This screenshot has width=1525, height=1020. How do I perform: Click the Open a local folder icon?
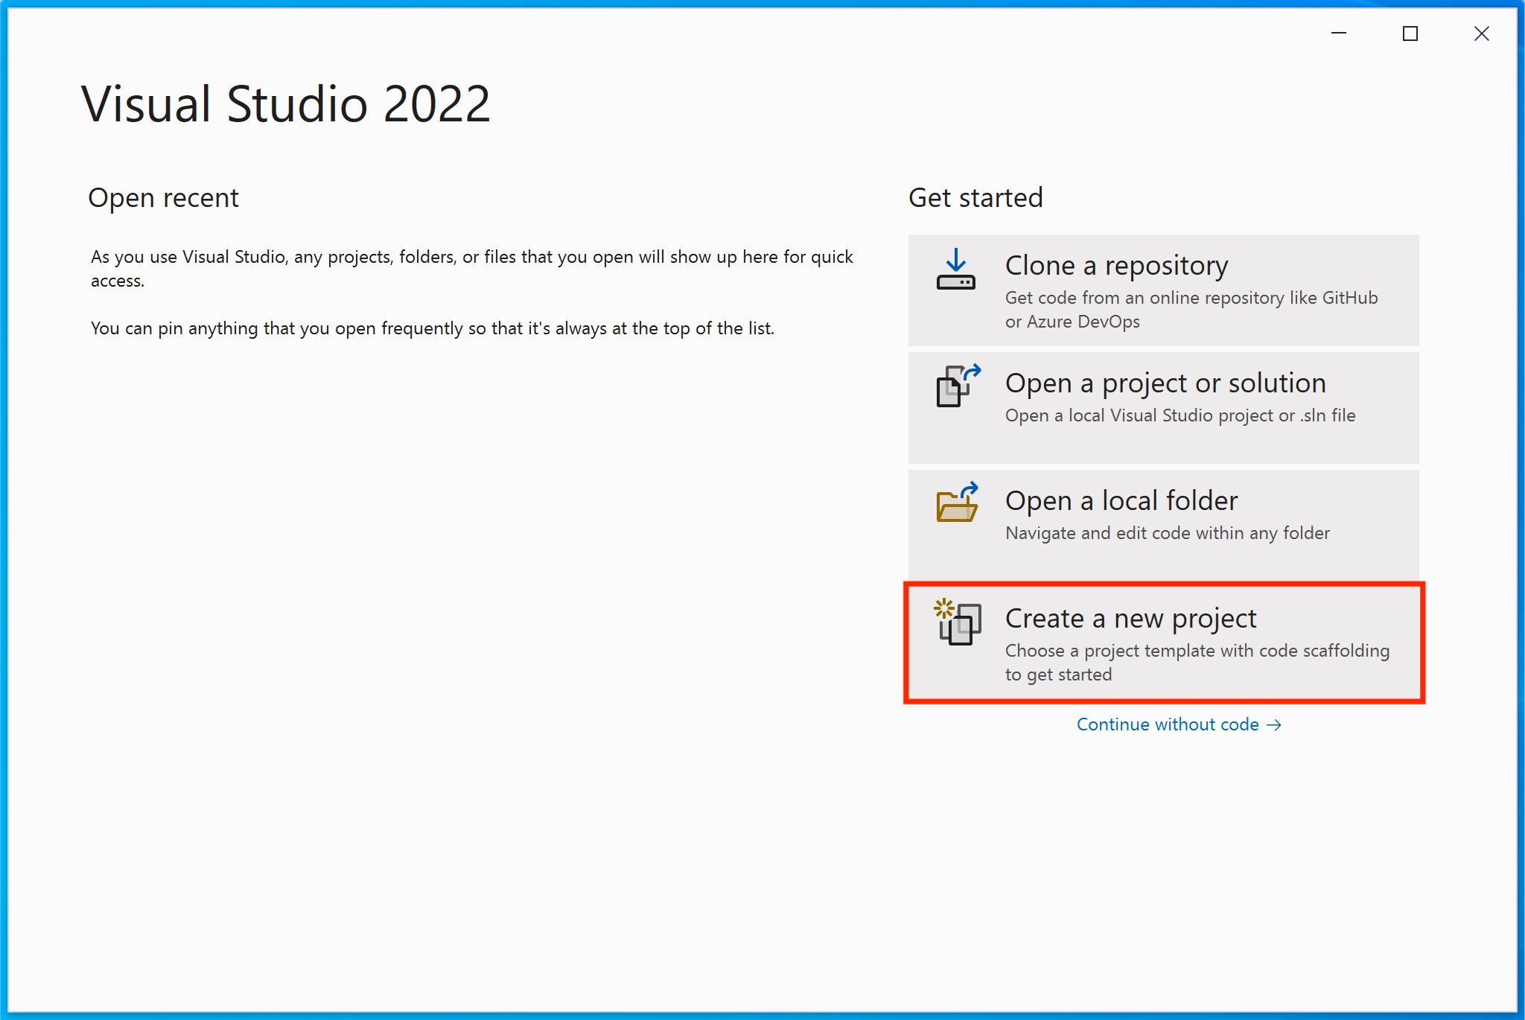(x=957, y=503)
